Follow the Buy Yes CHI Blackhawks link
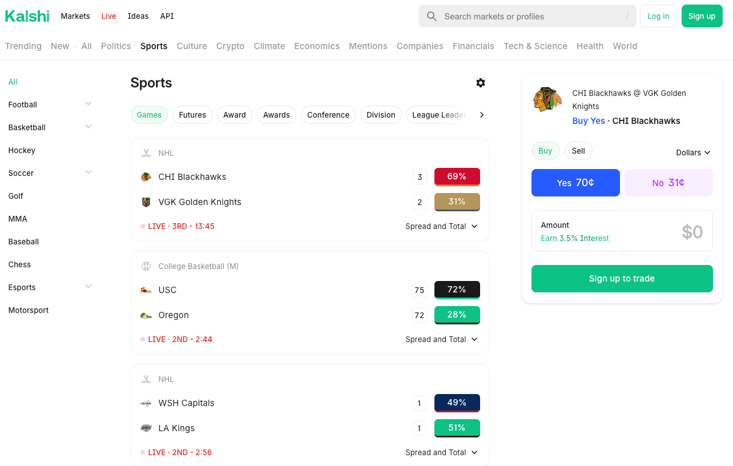The image size is (733, 466). 589,121
